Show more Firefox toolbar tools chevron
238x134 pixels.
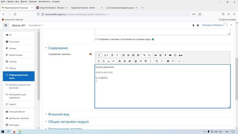click(229, 14)
